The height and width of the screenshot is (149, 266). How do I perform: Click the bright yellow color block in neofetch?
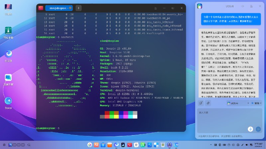point(116,117)
